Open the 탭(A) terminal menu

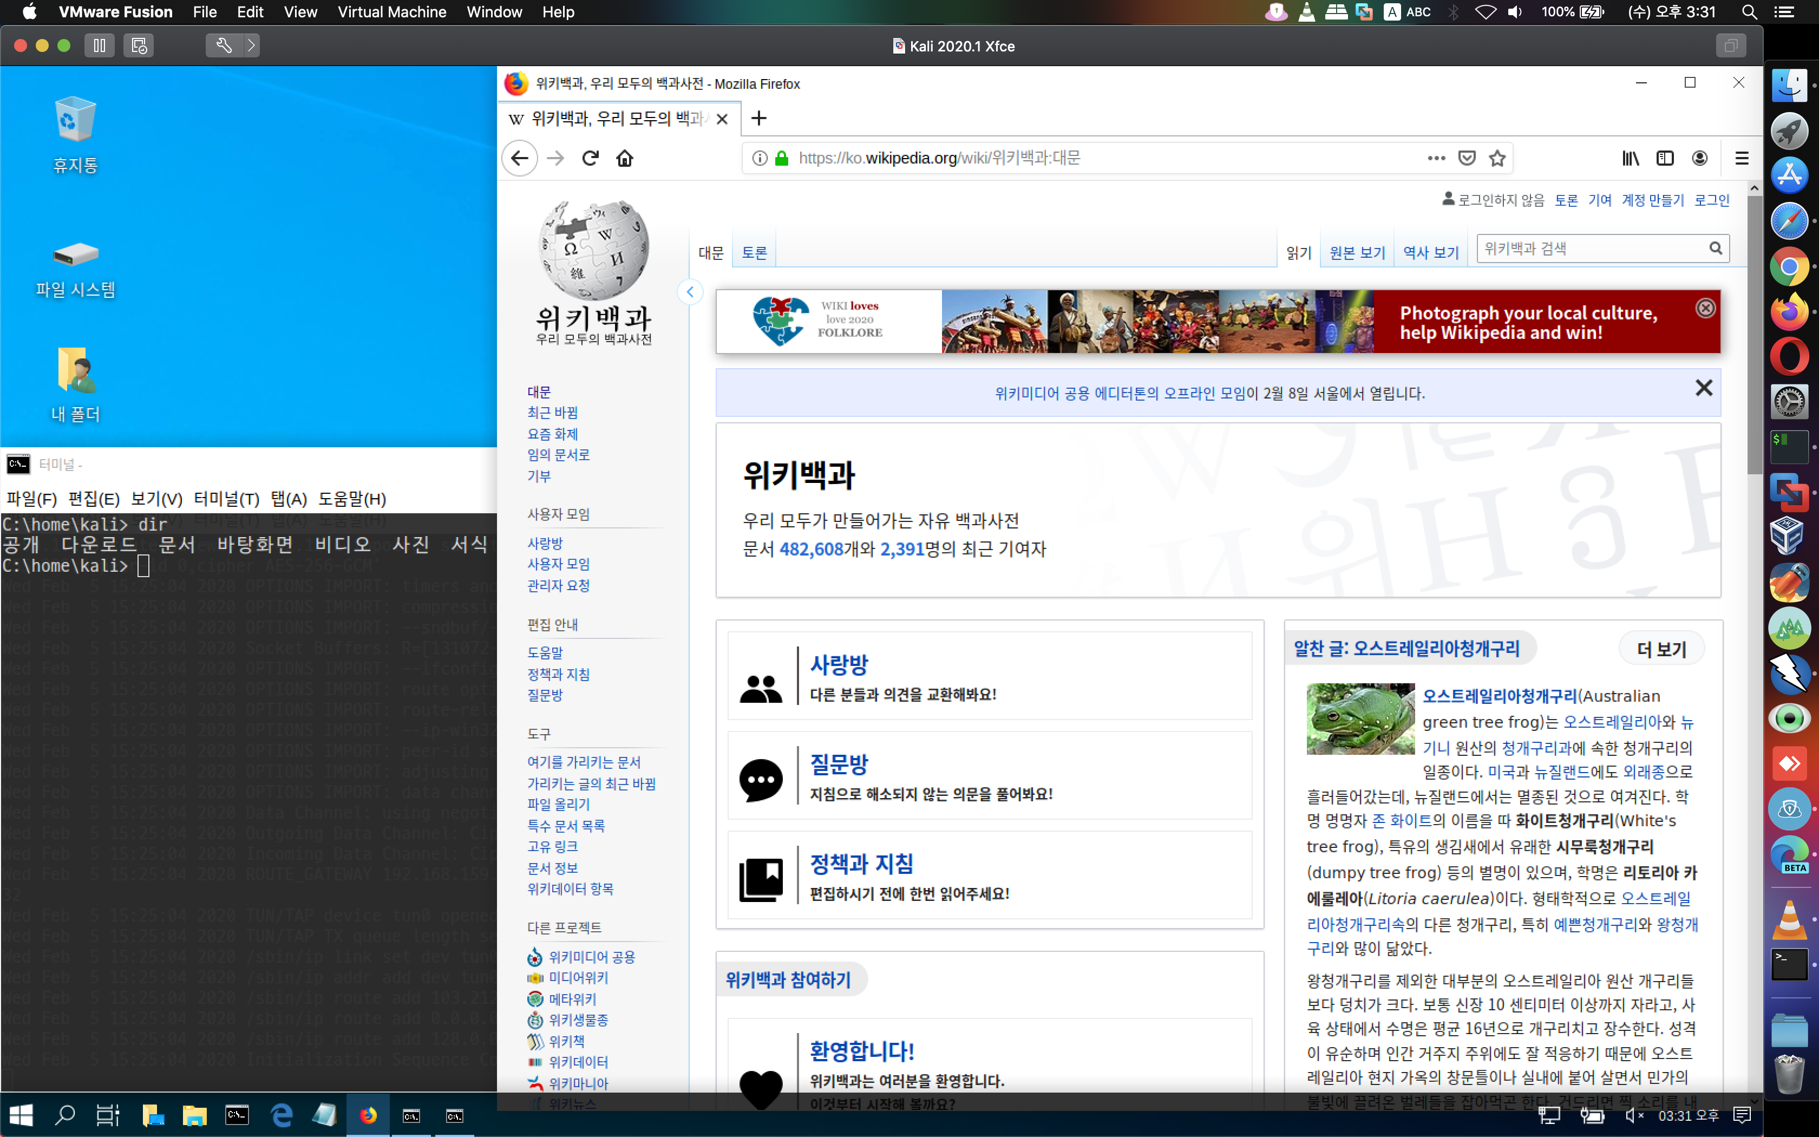point(289,499)
